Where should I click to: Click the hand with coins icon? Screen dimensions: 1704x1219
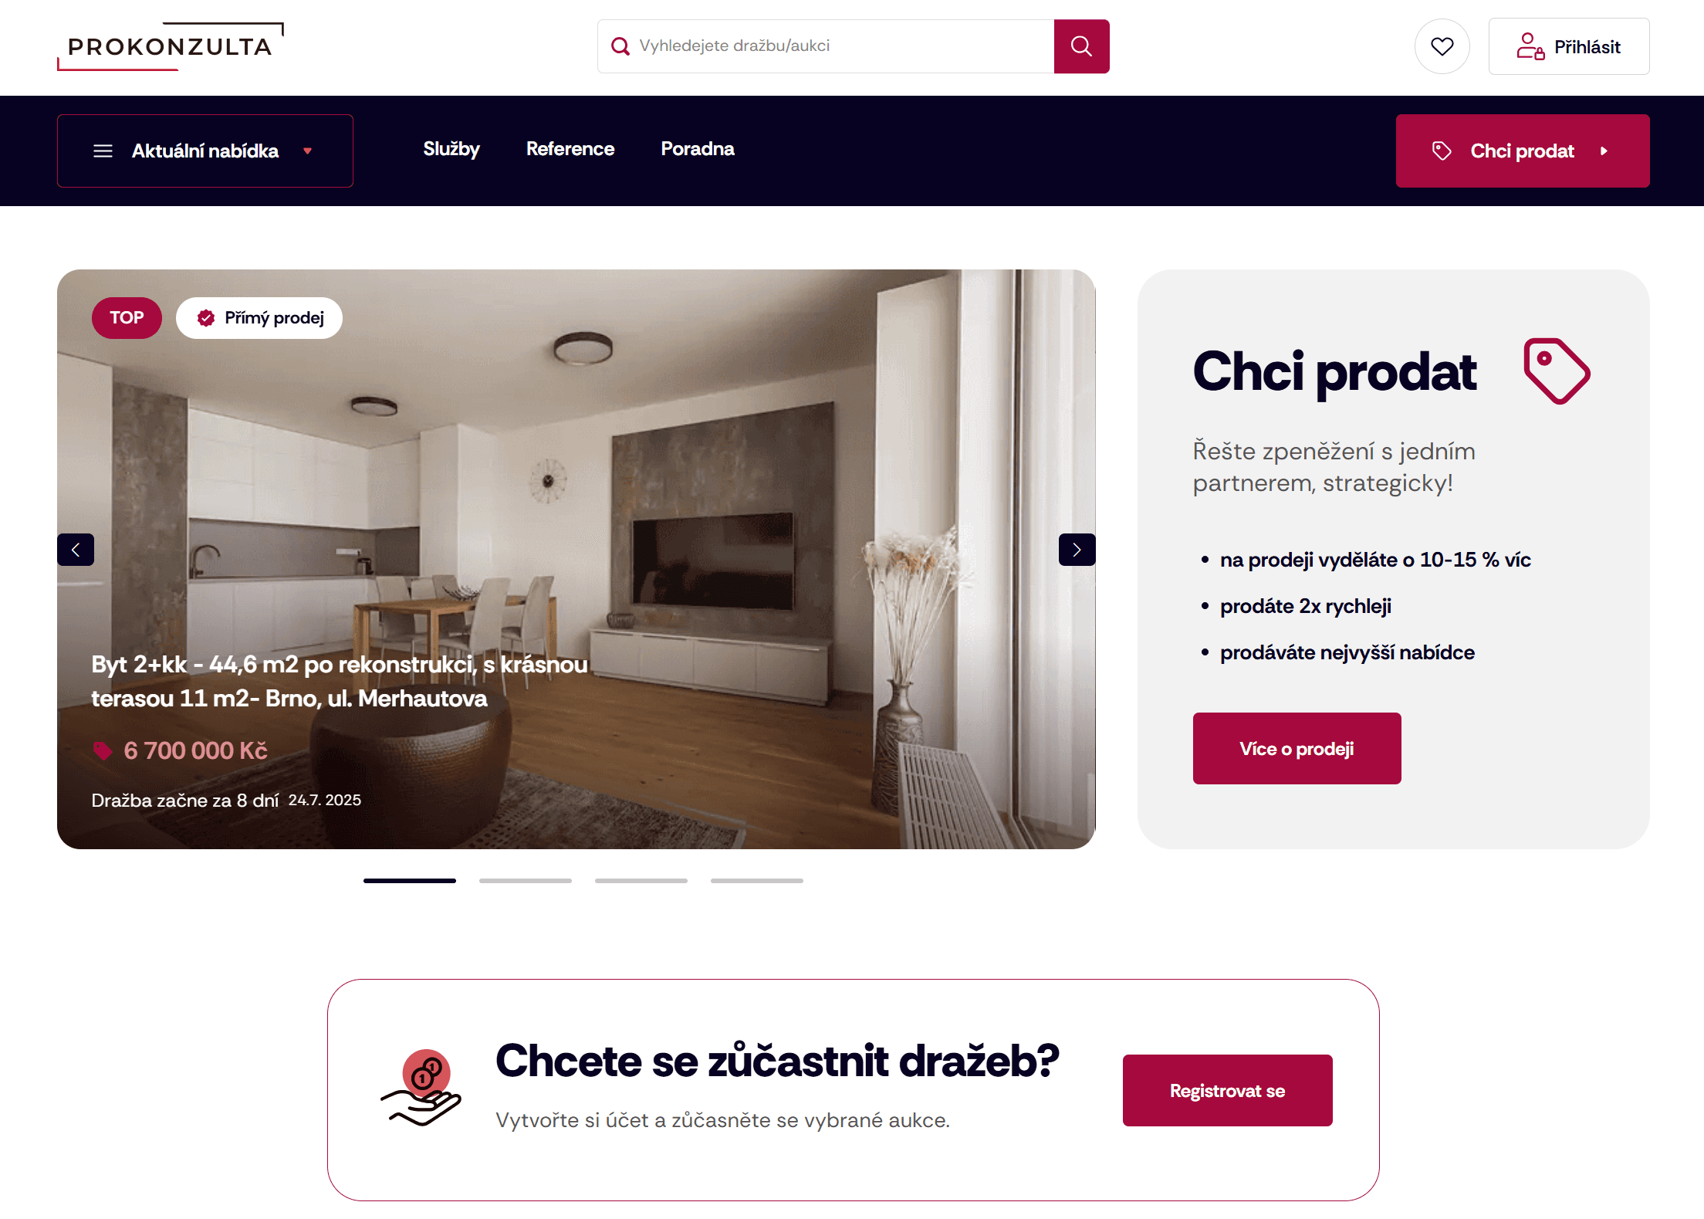click(x=421, y=1088)
